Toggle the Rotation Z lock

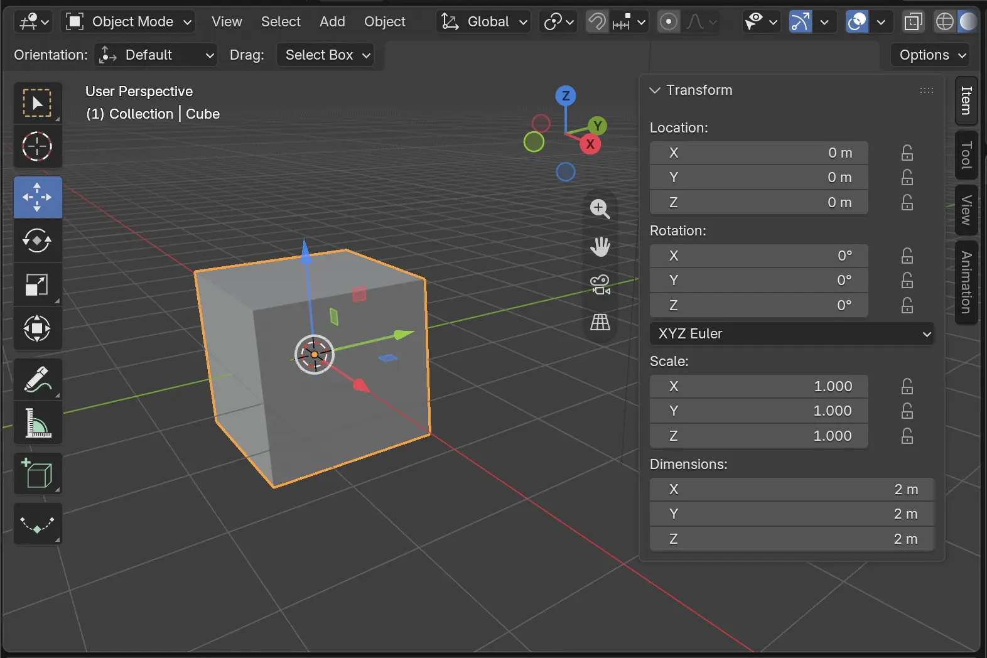[x=907, y=306]
